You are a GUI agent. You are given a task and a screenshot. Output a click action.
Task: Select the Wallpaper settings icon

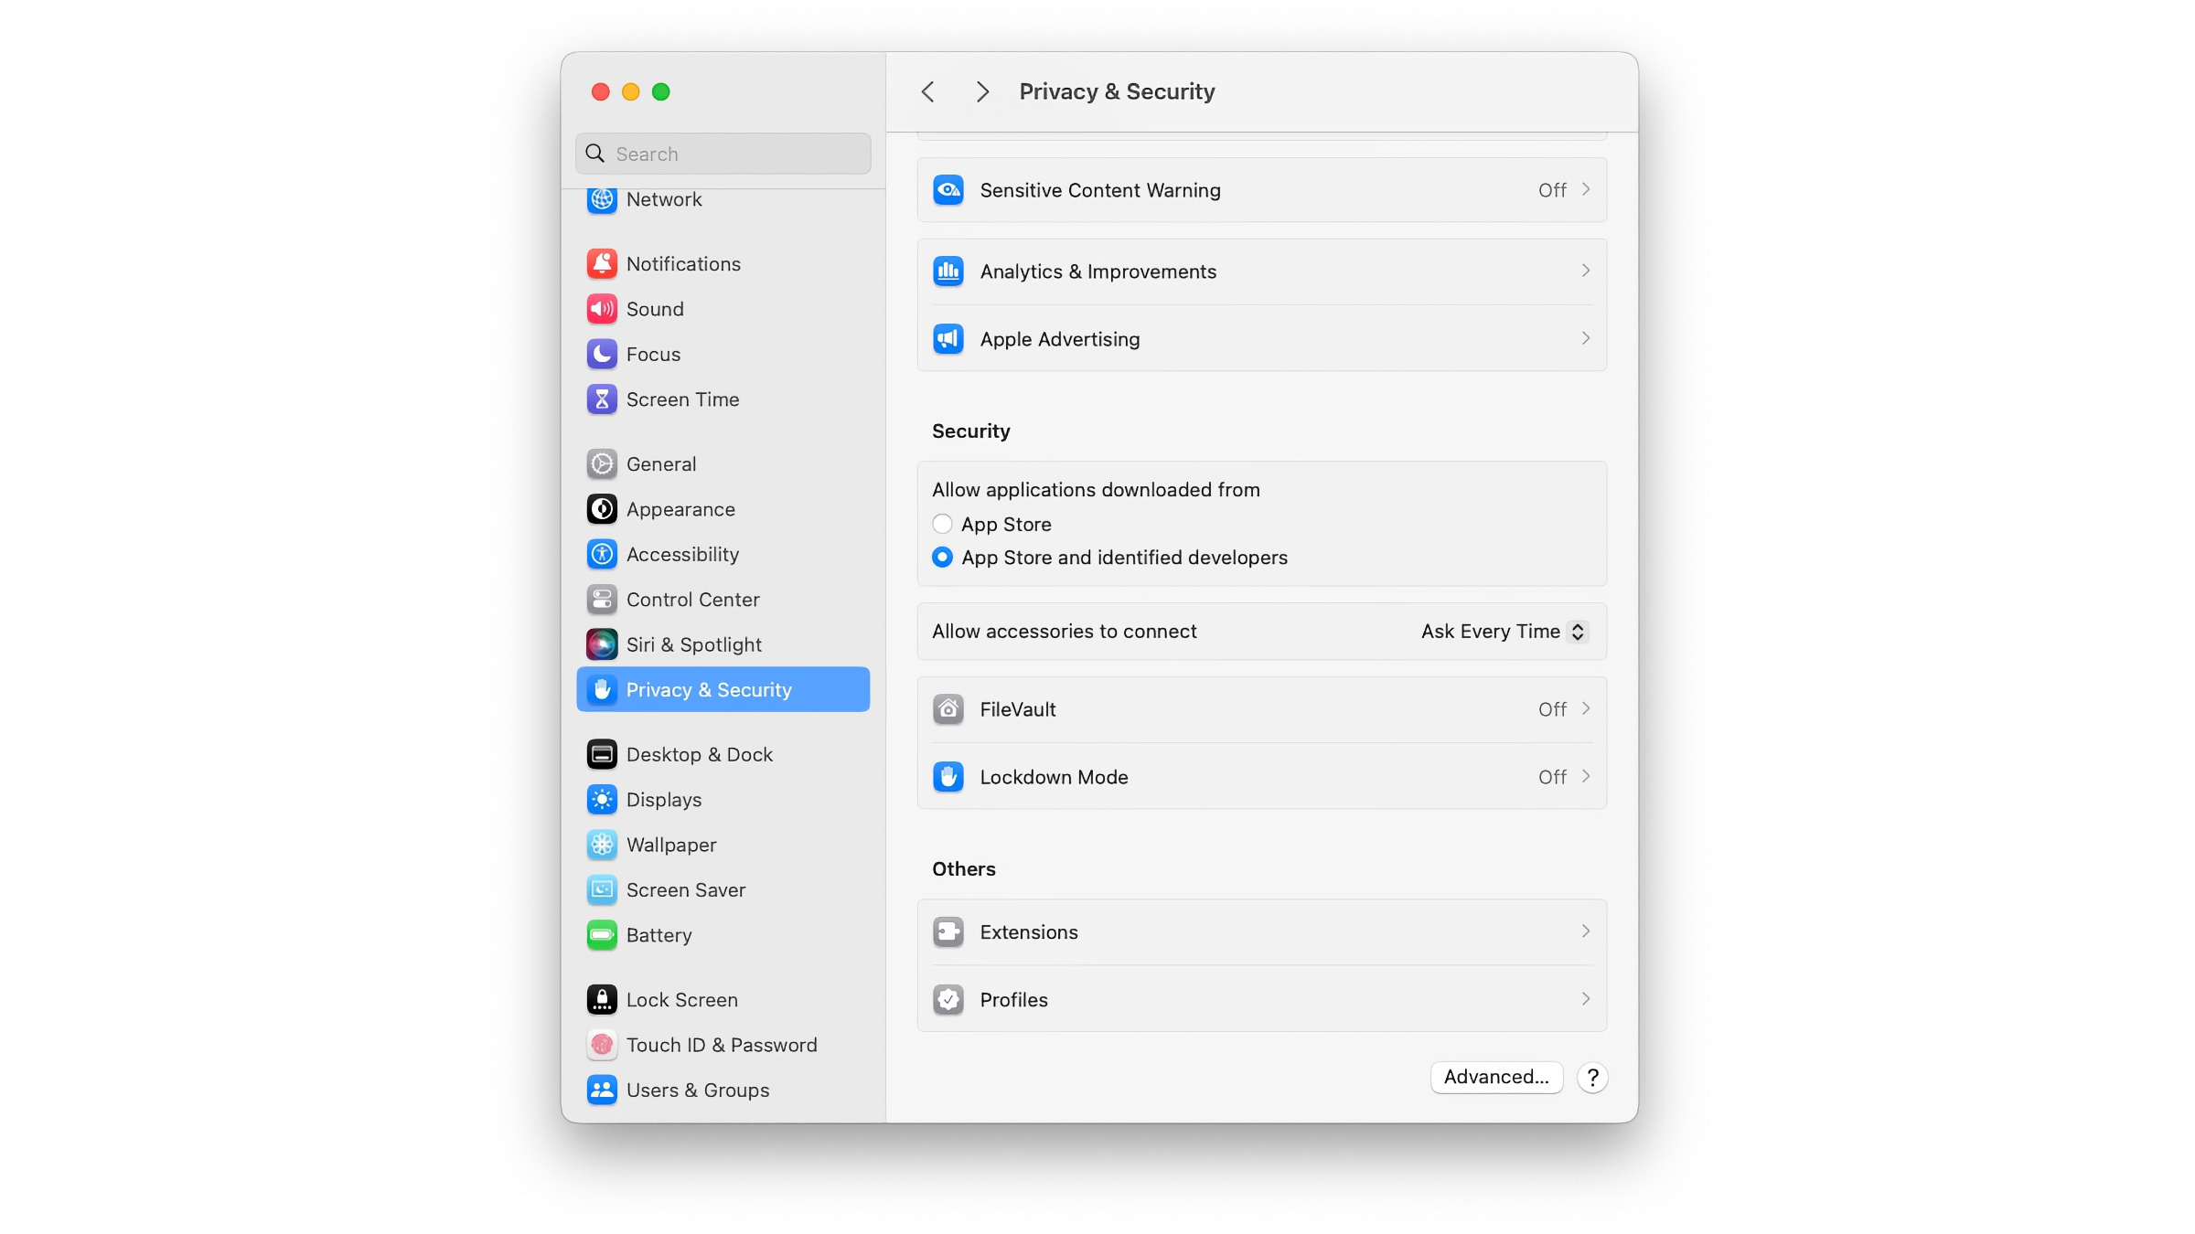(x=602, y=845)
